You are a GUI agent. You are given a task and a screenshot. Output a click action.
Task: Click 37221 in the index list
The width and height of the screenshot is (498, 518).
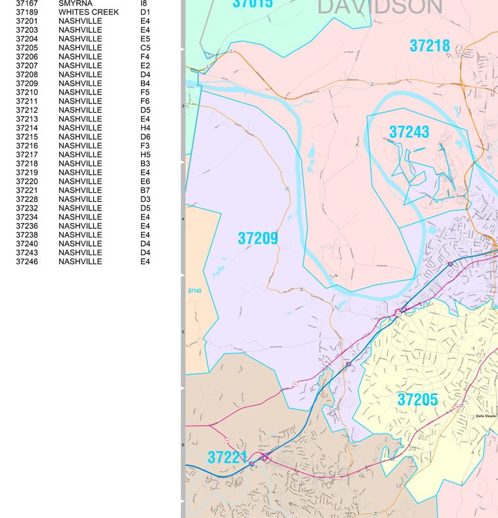27,191
